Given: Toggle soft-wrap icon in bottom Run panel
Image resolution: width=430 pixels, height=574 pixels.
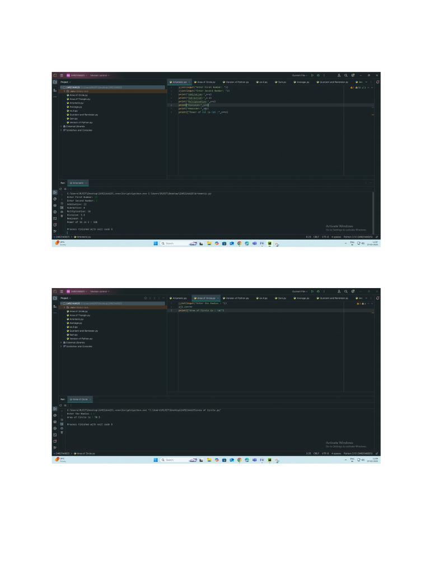Looking at the screenshot, I should [x=62, y=419].
